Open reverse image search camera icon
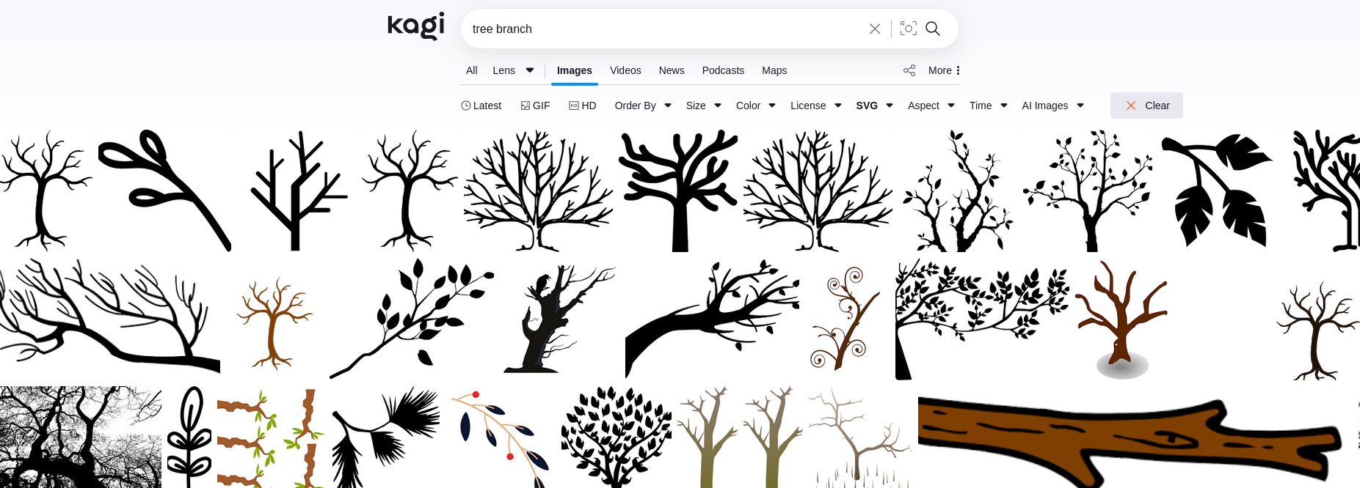 (908, 29)
